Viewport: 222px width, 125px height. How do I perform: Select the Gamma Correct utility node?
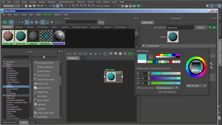(x=44, y=88)
